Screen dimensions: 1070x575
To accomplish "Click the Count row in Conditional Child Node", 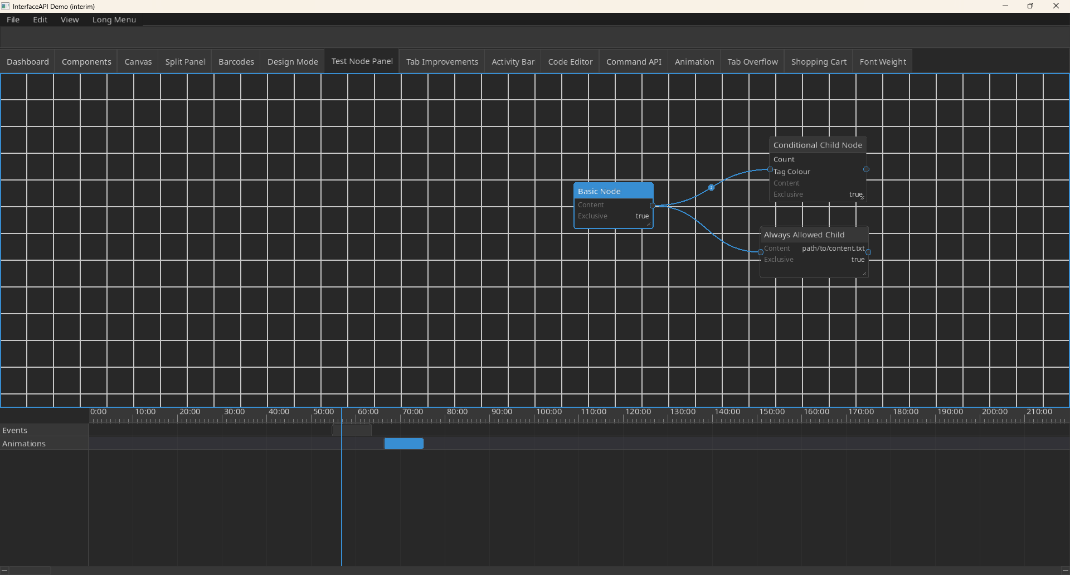I will (818, 159).
